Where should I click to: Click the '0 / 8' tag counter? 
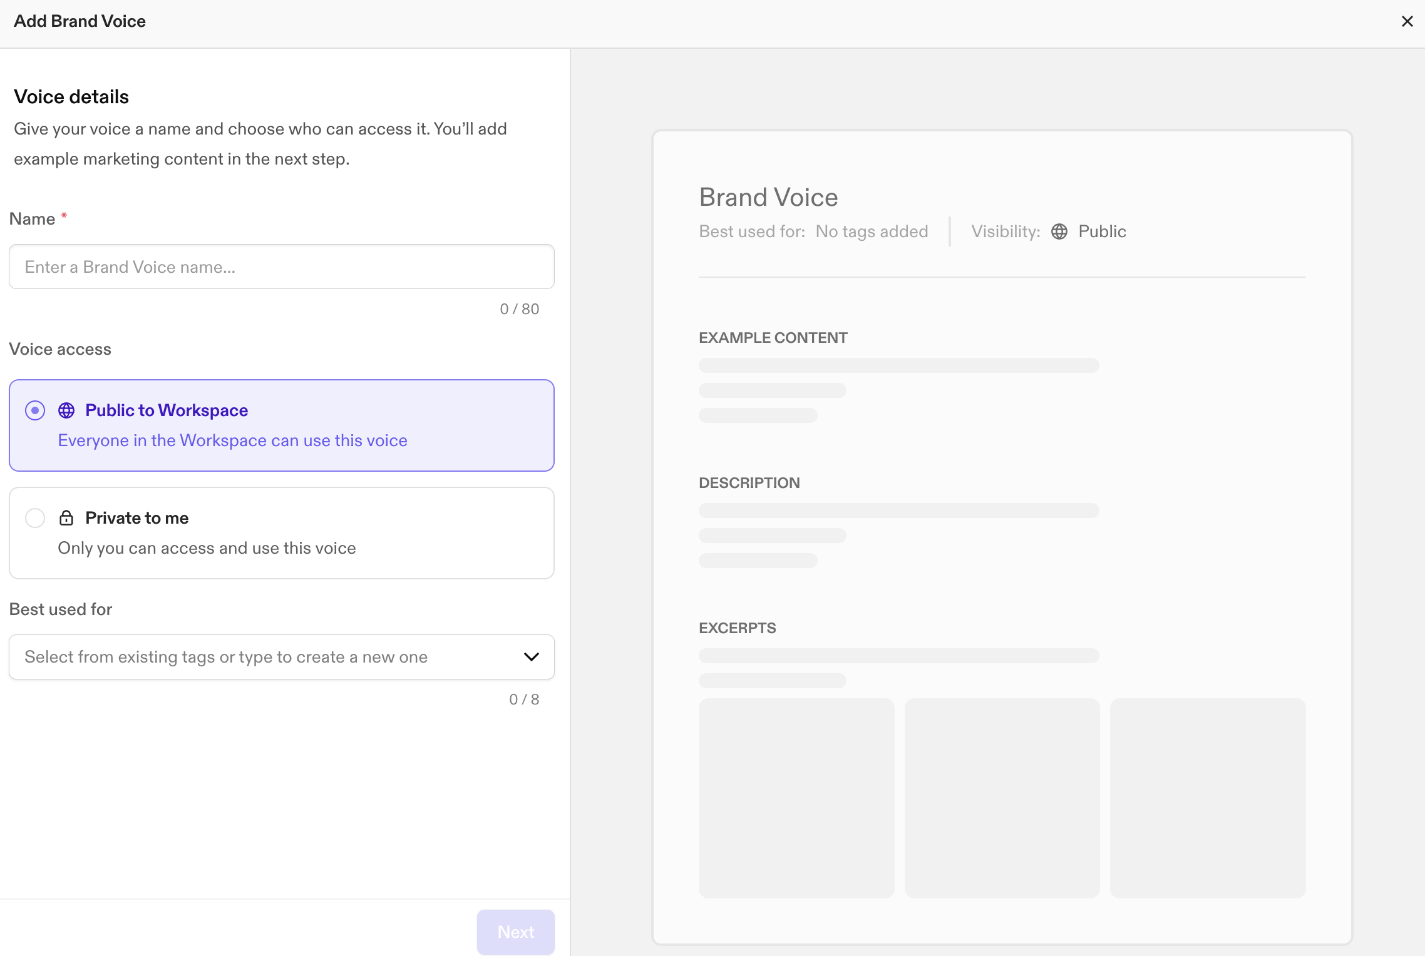point(524,699)
